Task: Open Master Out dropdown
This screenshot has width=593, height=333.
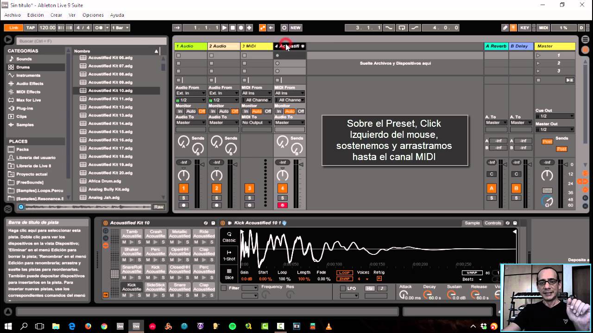Action: point(554,129)
